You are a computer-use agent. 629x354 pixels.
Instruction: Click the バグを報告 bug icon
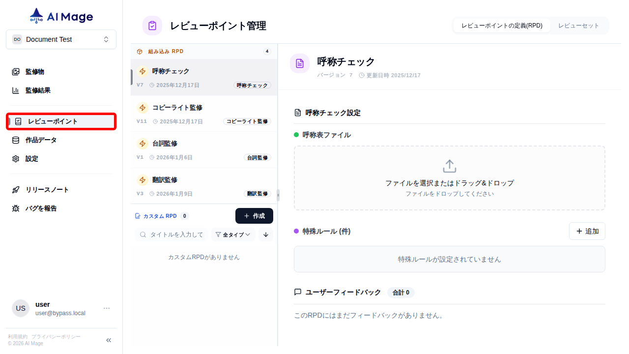(16, 208)
